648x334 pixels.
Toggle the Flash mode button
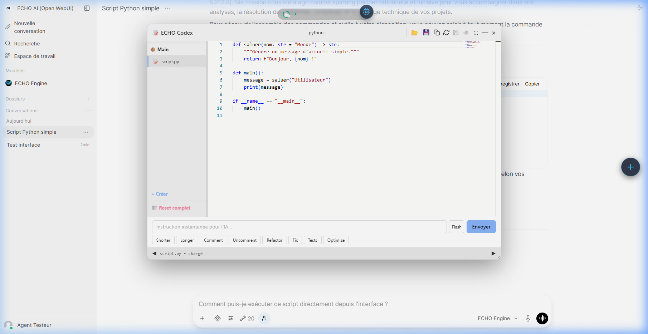pos(457,227)
